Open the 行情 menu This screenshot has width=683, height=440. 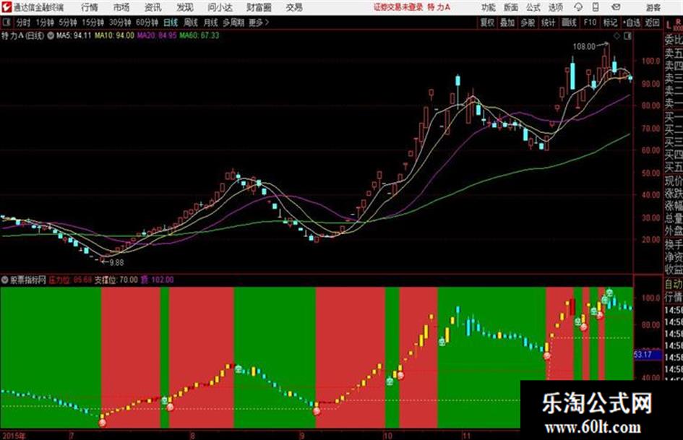[x=90, y=7]
